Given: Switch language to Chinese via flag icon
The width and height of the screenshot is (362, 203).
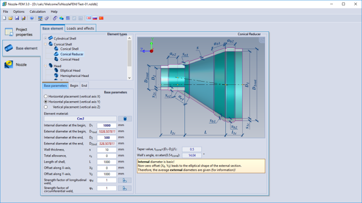Looking at the screenshot, I should 101,18.
